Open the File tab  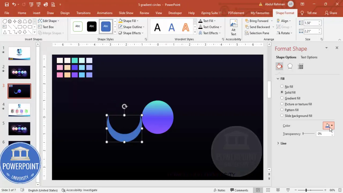pyautogui.click(x=7, y=13)
